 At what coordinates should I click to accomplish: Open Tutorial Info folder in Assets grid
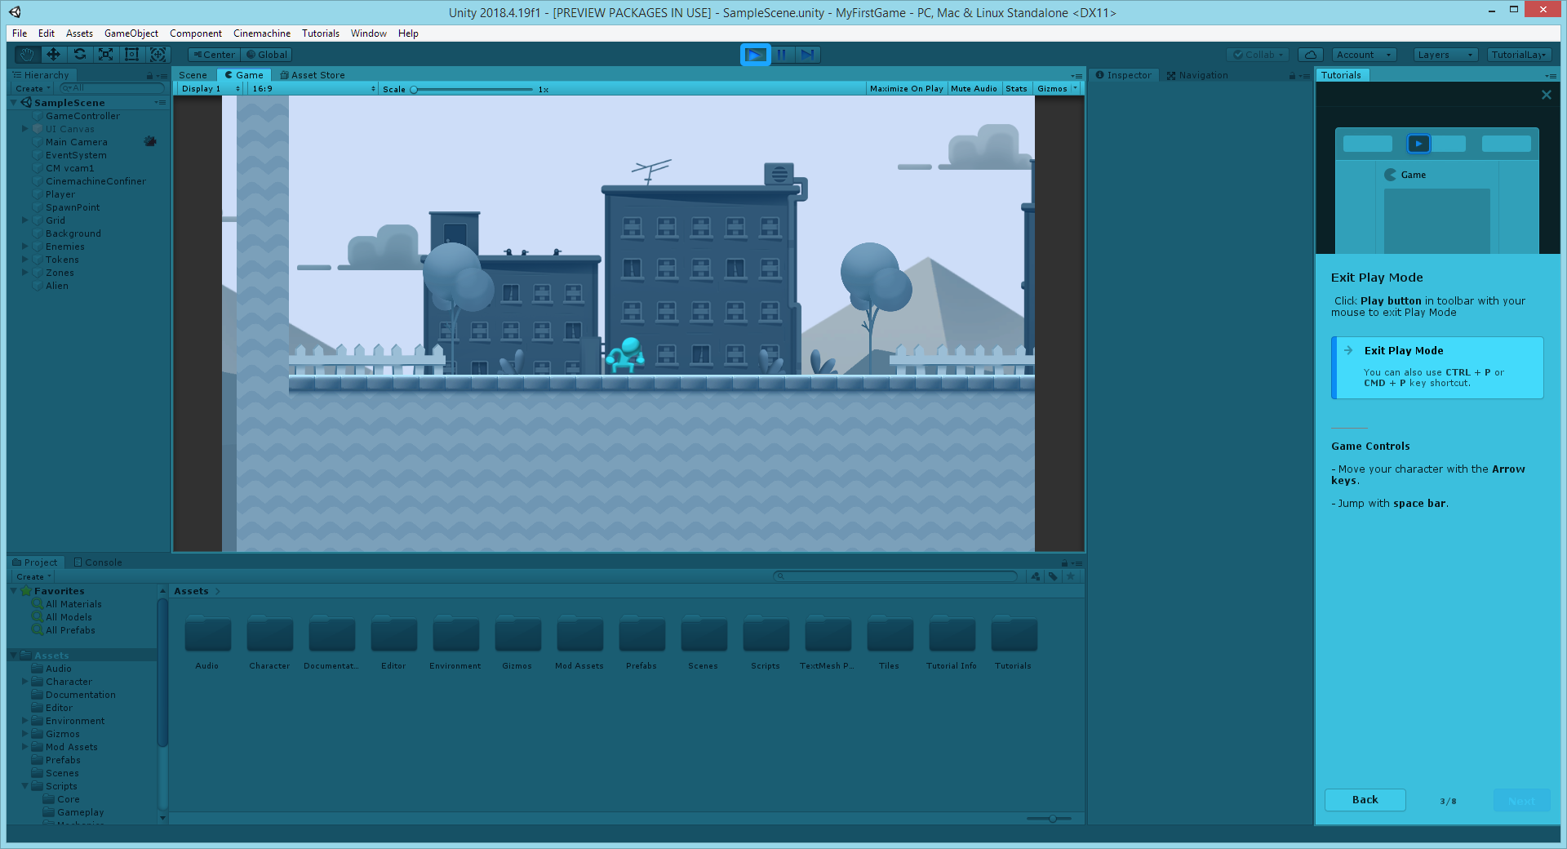[x=952, y=634]
